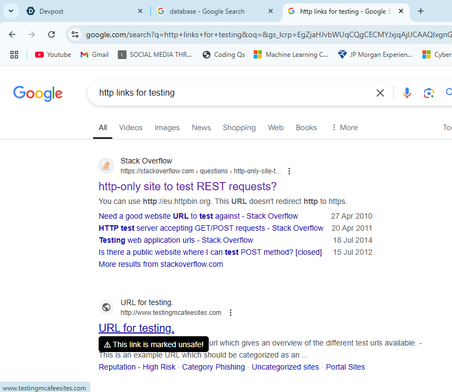Viewport: 452px width, 392px height.
Task: Open the apps grid in bookmarks bar
Action: click(14, 55)
